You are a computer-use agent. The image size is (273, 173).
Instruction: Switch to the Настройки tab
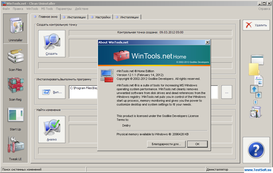(101, 17)
